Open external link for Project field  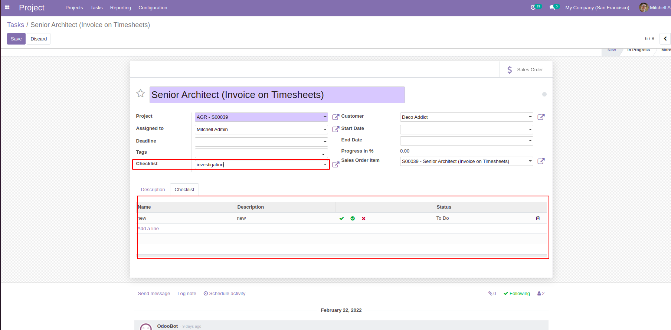point(336,117)
